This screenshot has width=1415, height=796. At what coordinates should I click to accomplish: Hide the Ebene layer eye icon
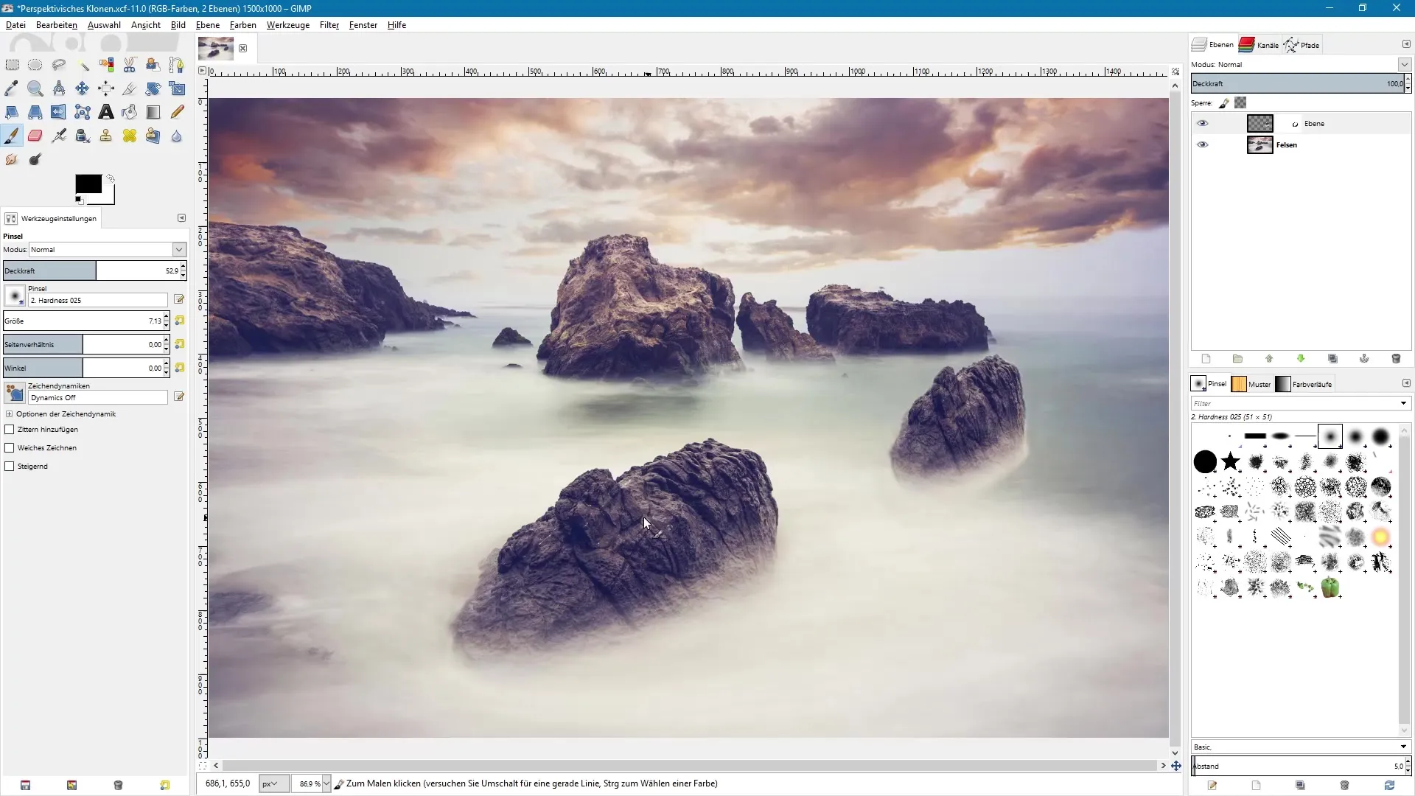pyautogui.click(x=1203, y=124)
